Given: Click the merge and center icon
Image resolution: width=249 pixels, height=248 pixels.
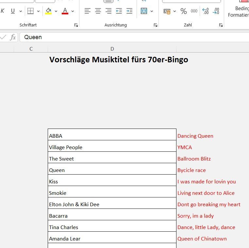Looking at the screenshot, I should [x=144, y=11].
